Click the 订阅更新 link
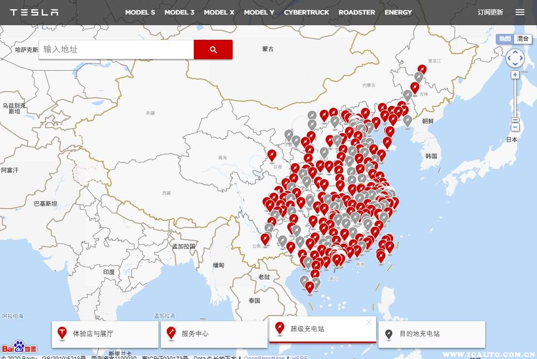Image resolution: width=537 pixels, height=359 pixels. click(x=490, y=12)
